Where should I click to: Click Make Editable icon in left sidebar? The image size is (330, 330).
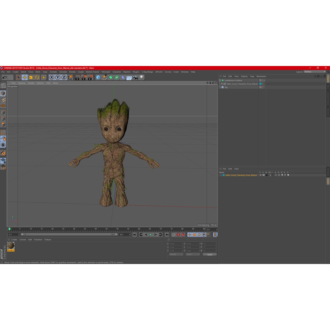coord(3,86)
